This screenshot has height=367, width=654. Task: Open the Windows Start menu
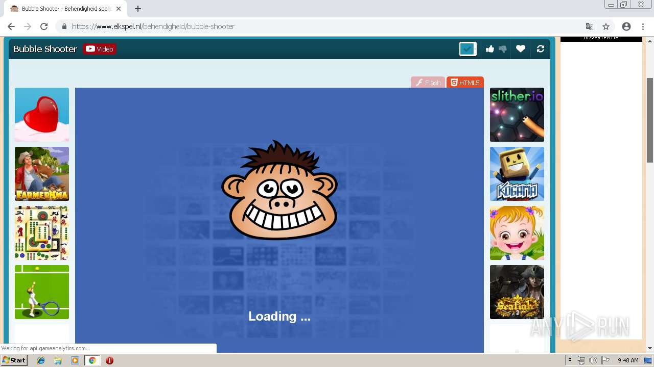(x=14, y=360)
